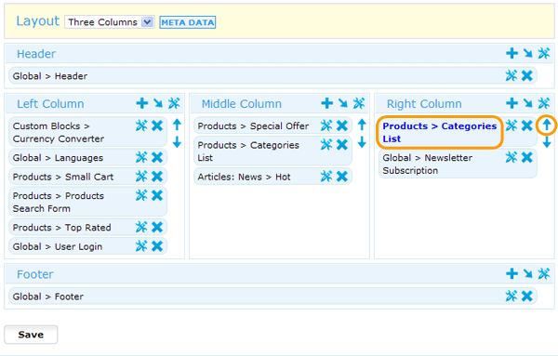The height and width of the screenshot is (356, 558).
Task: Open the Layout Three Columns dropdown
Action: [109, 22]
